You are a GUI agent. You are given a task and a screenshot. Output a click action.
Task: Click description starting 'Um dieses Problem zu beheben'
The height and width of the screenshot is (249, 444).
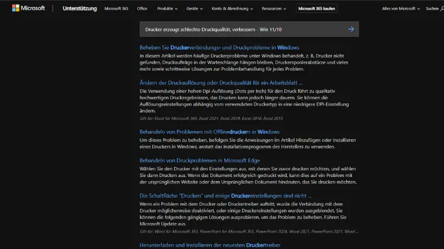coord(247,143)
